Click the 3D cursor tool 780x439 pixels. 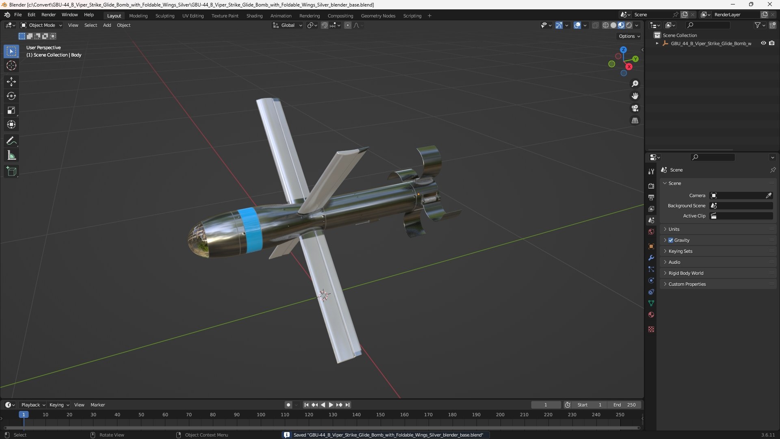click(x=11, y=65)
